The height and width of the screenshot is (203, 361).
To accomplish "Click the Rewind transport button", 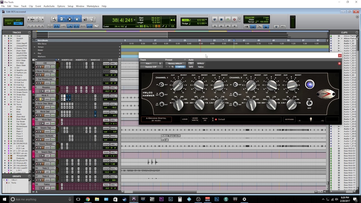I will 221,26.
